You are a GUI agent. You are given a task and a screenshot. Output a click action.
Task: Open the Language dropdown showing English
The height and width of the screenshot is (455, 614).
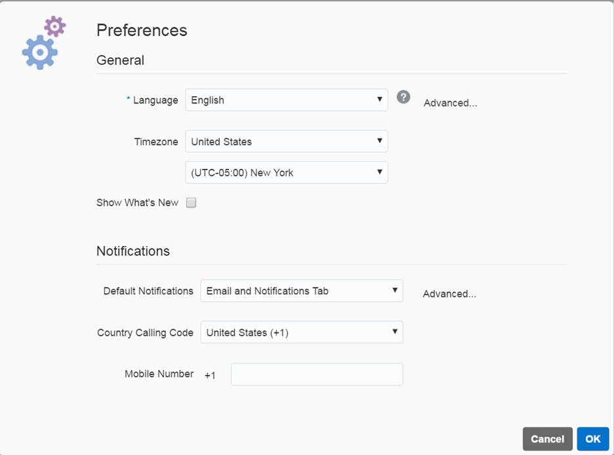click(287, 100)
